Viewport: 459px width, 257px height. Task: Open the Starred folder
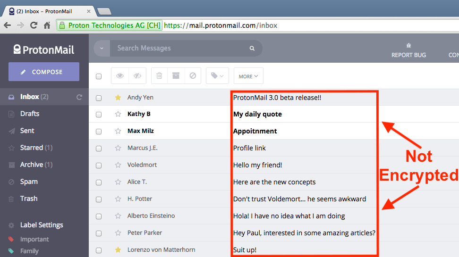coord(36,148)
